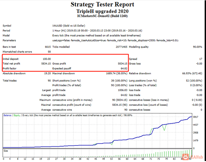The height and width of the screenshot is (162, 206).
Task: Click the value "0 (0.00%)"
Action: 196,85
